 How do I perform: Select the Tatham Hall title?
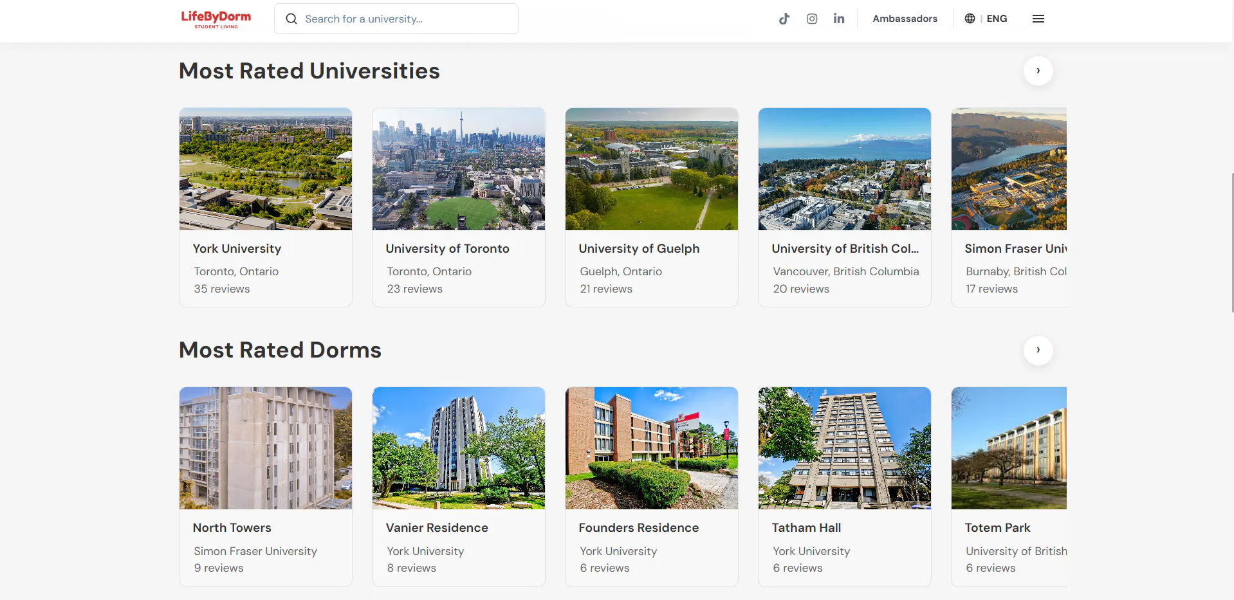[806, 528]
